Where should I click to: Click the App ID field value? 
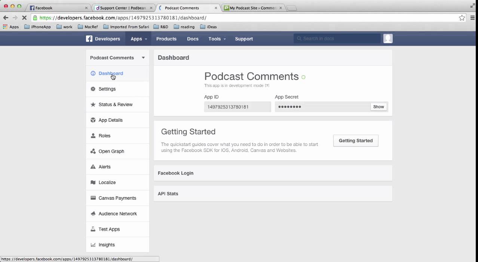click(x=238, y=107)
